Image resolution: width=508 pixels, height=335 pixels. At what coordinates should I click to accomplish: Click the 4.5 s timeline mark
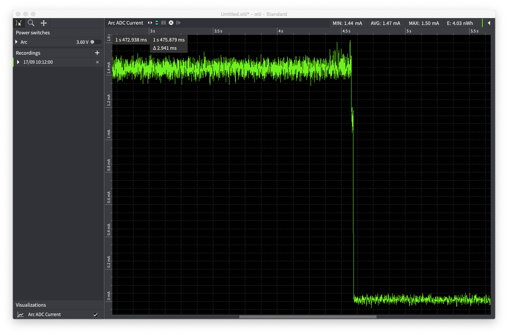[x=346, y=31]
